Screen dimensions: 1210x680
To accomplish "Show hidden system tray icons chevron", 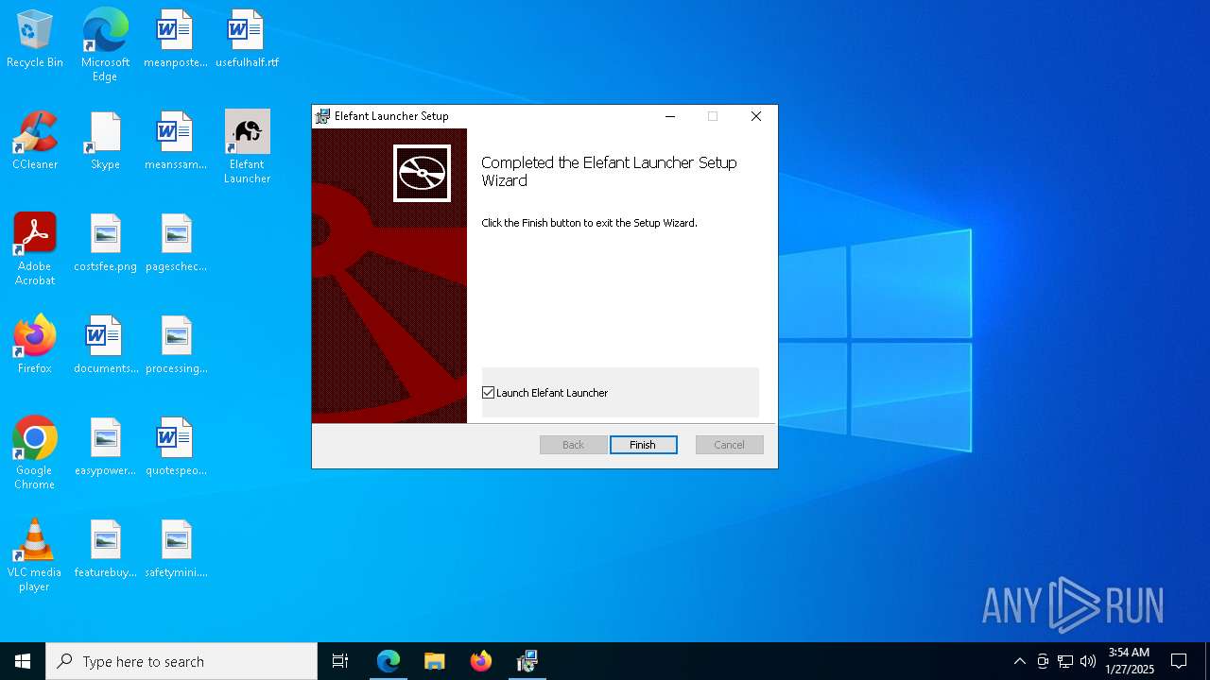I will (x=1019, y=661).
